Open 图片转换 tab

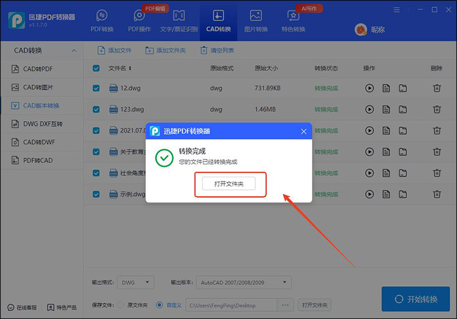point(256,21)
